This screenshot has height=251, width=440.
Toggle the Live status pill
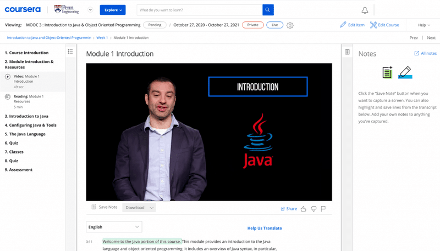[274, 25]
